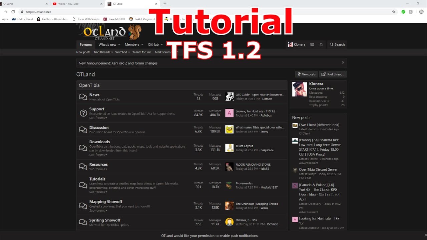Click the Post thread button

click(x=333, y=74)
